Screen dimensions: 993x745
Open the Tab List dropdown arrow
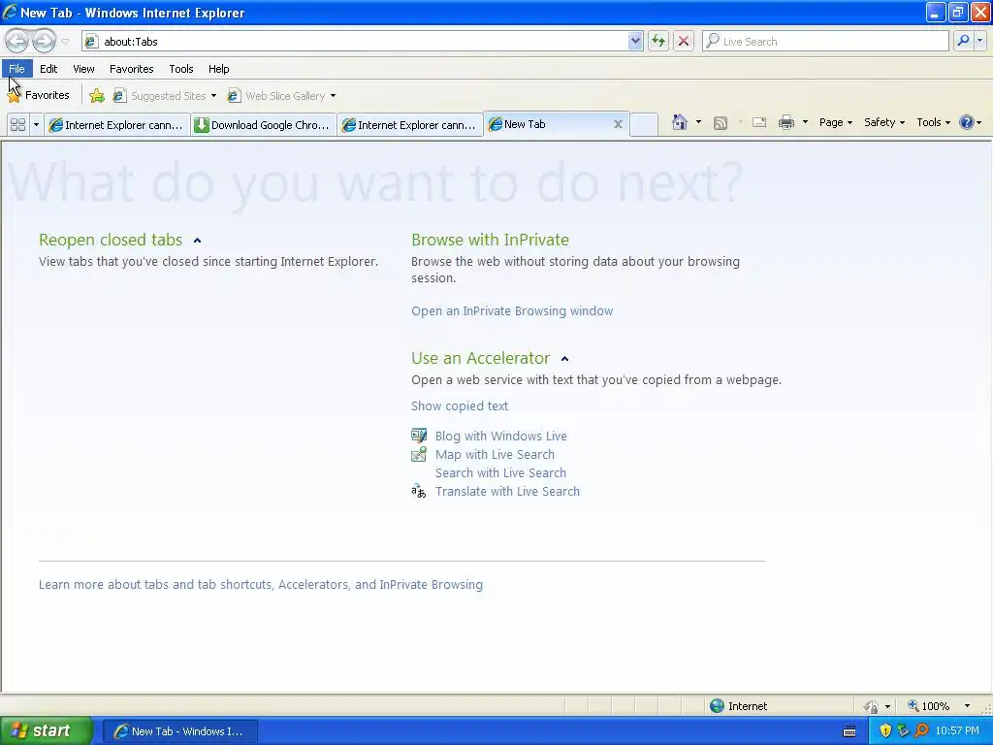tap(36, 125)
